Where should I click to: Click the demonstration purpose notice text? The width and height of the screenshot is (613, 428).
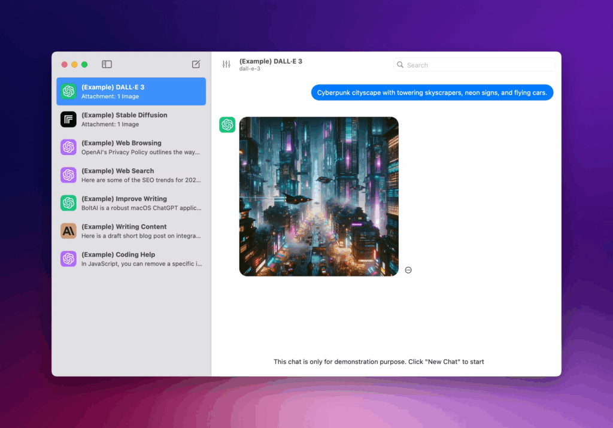coord(378,362)
